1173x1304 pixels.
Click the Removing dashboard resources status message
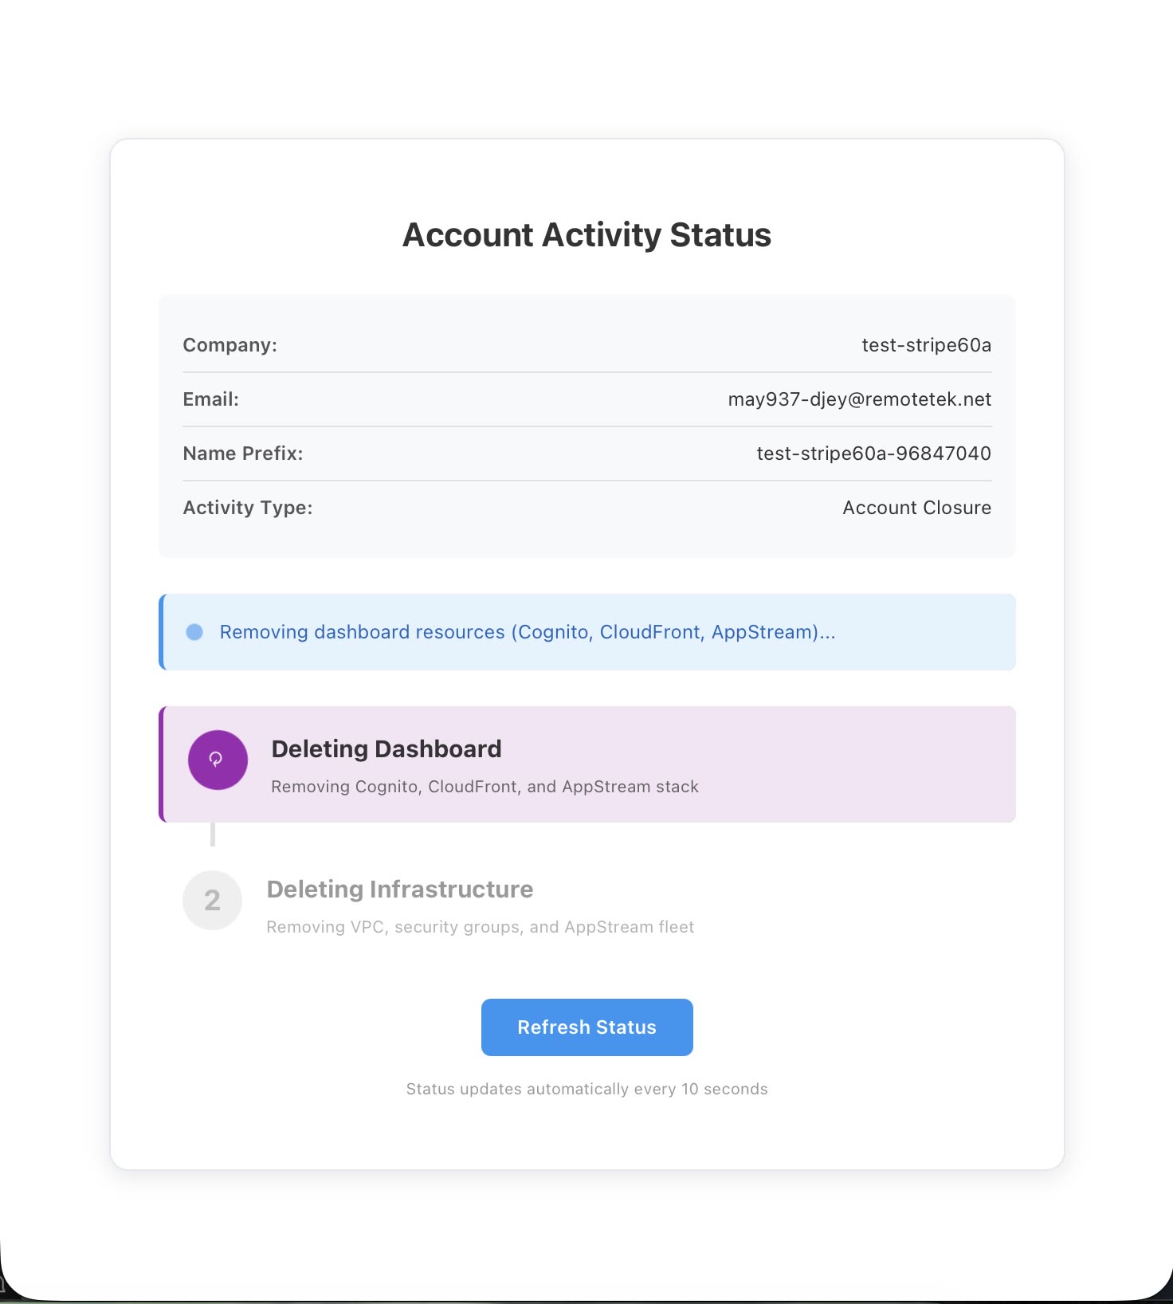point(528,632)
